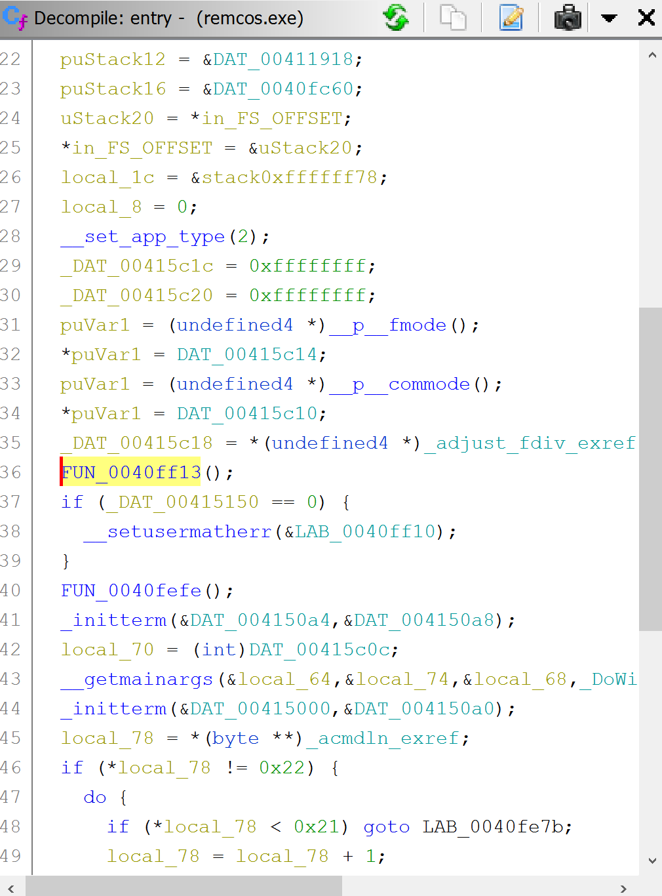The height and width of the screenshot is (896, 662).
Task: Click the vertical scrollbar down arrow
Action: click(x=652, y=860)
